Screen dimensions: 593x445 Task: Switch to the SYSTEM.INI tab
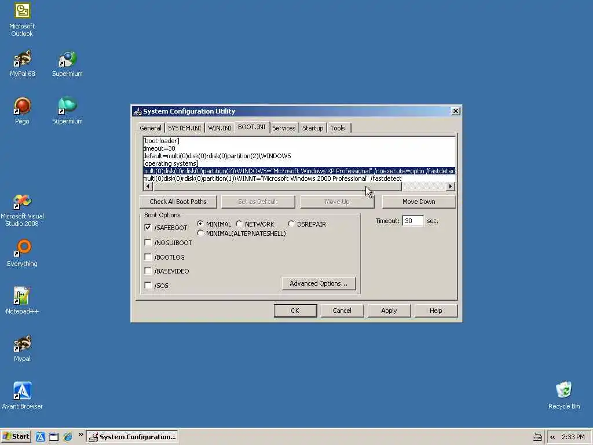(x=185, y=128)
